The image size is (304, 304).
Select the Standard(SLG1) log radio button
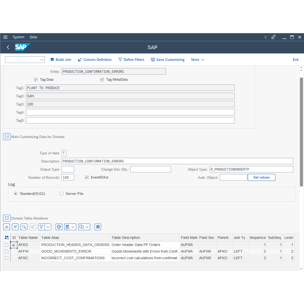point(16,193)
